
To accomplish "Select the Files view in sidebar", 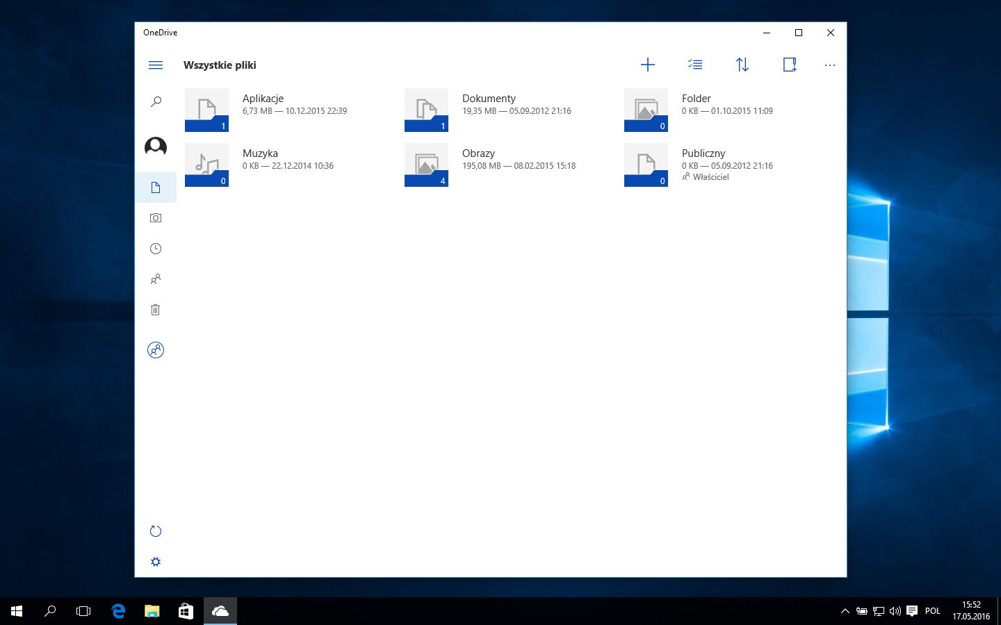I will pos(156,187).
